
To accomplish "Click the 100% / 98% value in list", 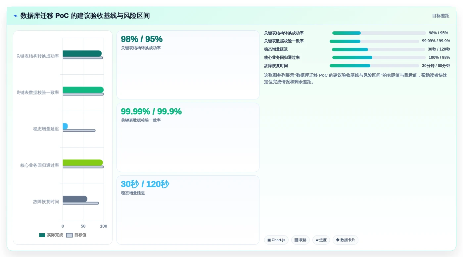I will point(439,57).
